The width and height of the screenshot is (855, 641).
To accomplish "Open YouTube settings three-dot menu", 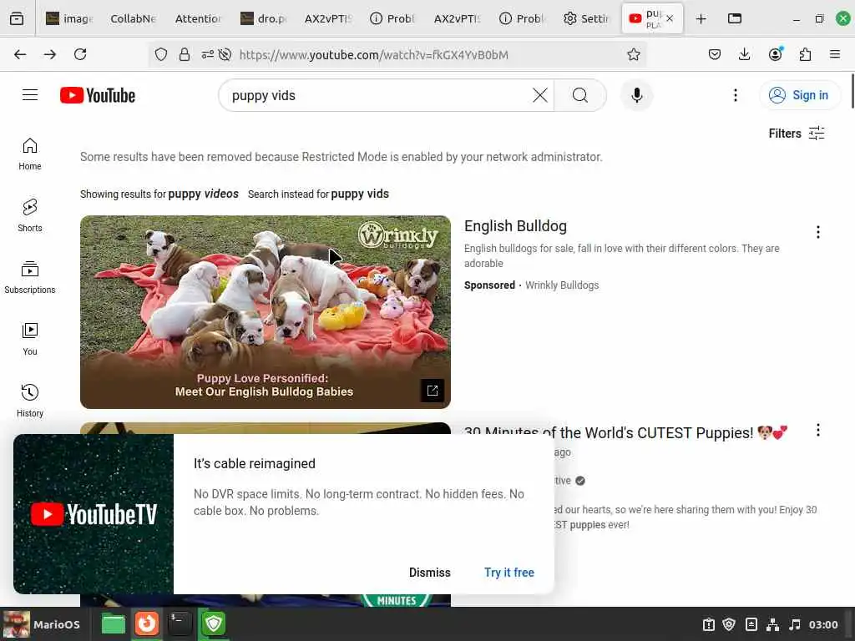I will coord(735,95).
